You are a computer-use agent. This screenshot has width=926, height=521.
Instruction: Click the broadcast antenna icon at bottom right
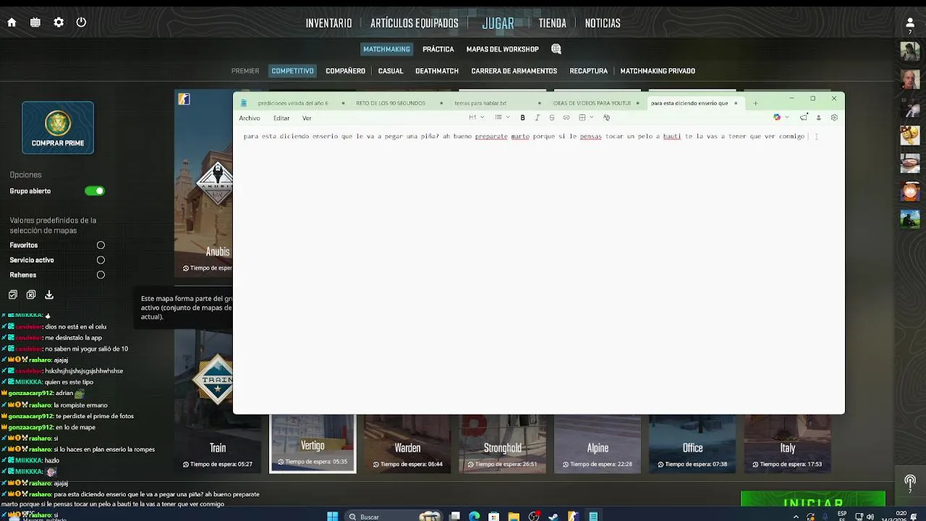pyautogui.click(x=910, y=481)
